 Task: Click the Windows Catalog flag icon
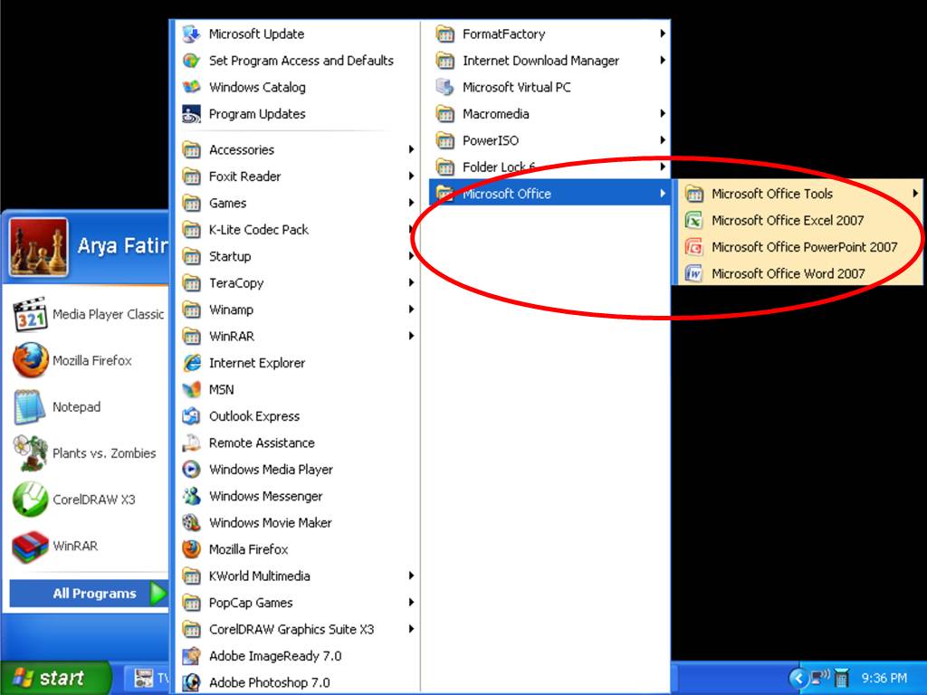(x=191, y=87)
